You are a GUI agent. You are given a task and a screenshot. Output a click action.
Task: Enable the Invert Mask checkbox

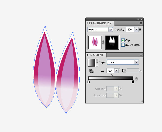coord(123,45)
